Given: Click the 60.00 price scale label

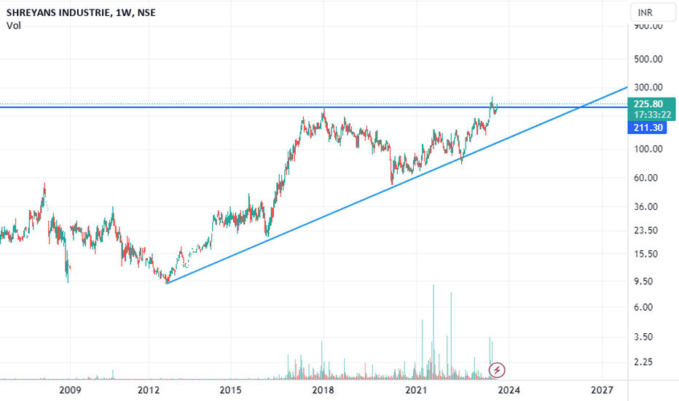Looking at the screenshot, I should (x=645, y=178).
